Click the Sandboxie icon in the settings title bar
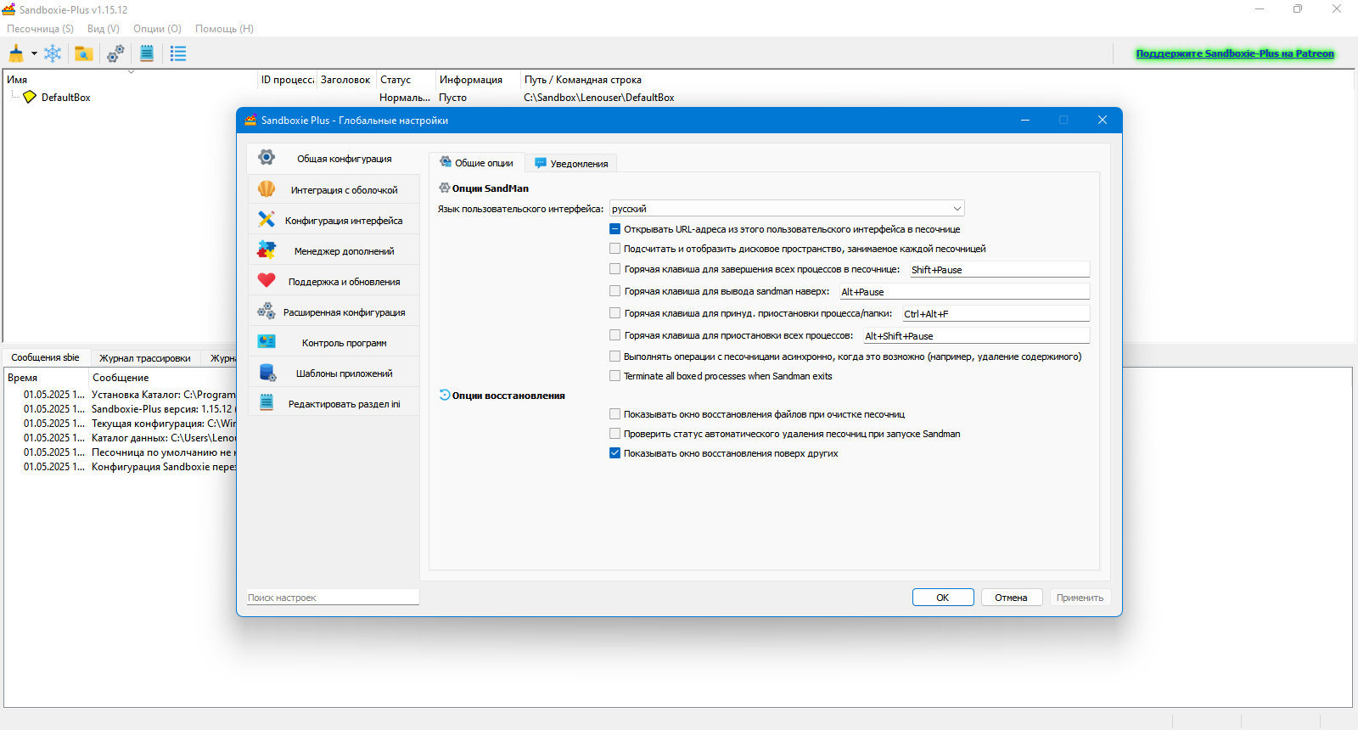Screen dimensions: 1358x730 [x=250, y=120]
